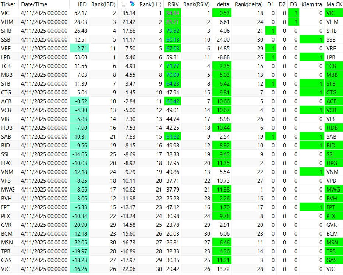Click highlighted MWG in Ma CK column
Viewport: 343px width, 275px height.
click(x=334, y=190)
